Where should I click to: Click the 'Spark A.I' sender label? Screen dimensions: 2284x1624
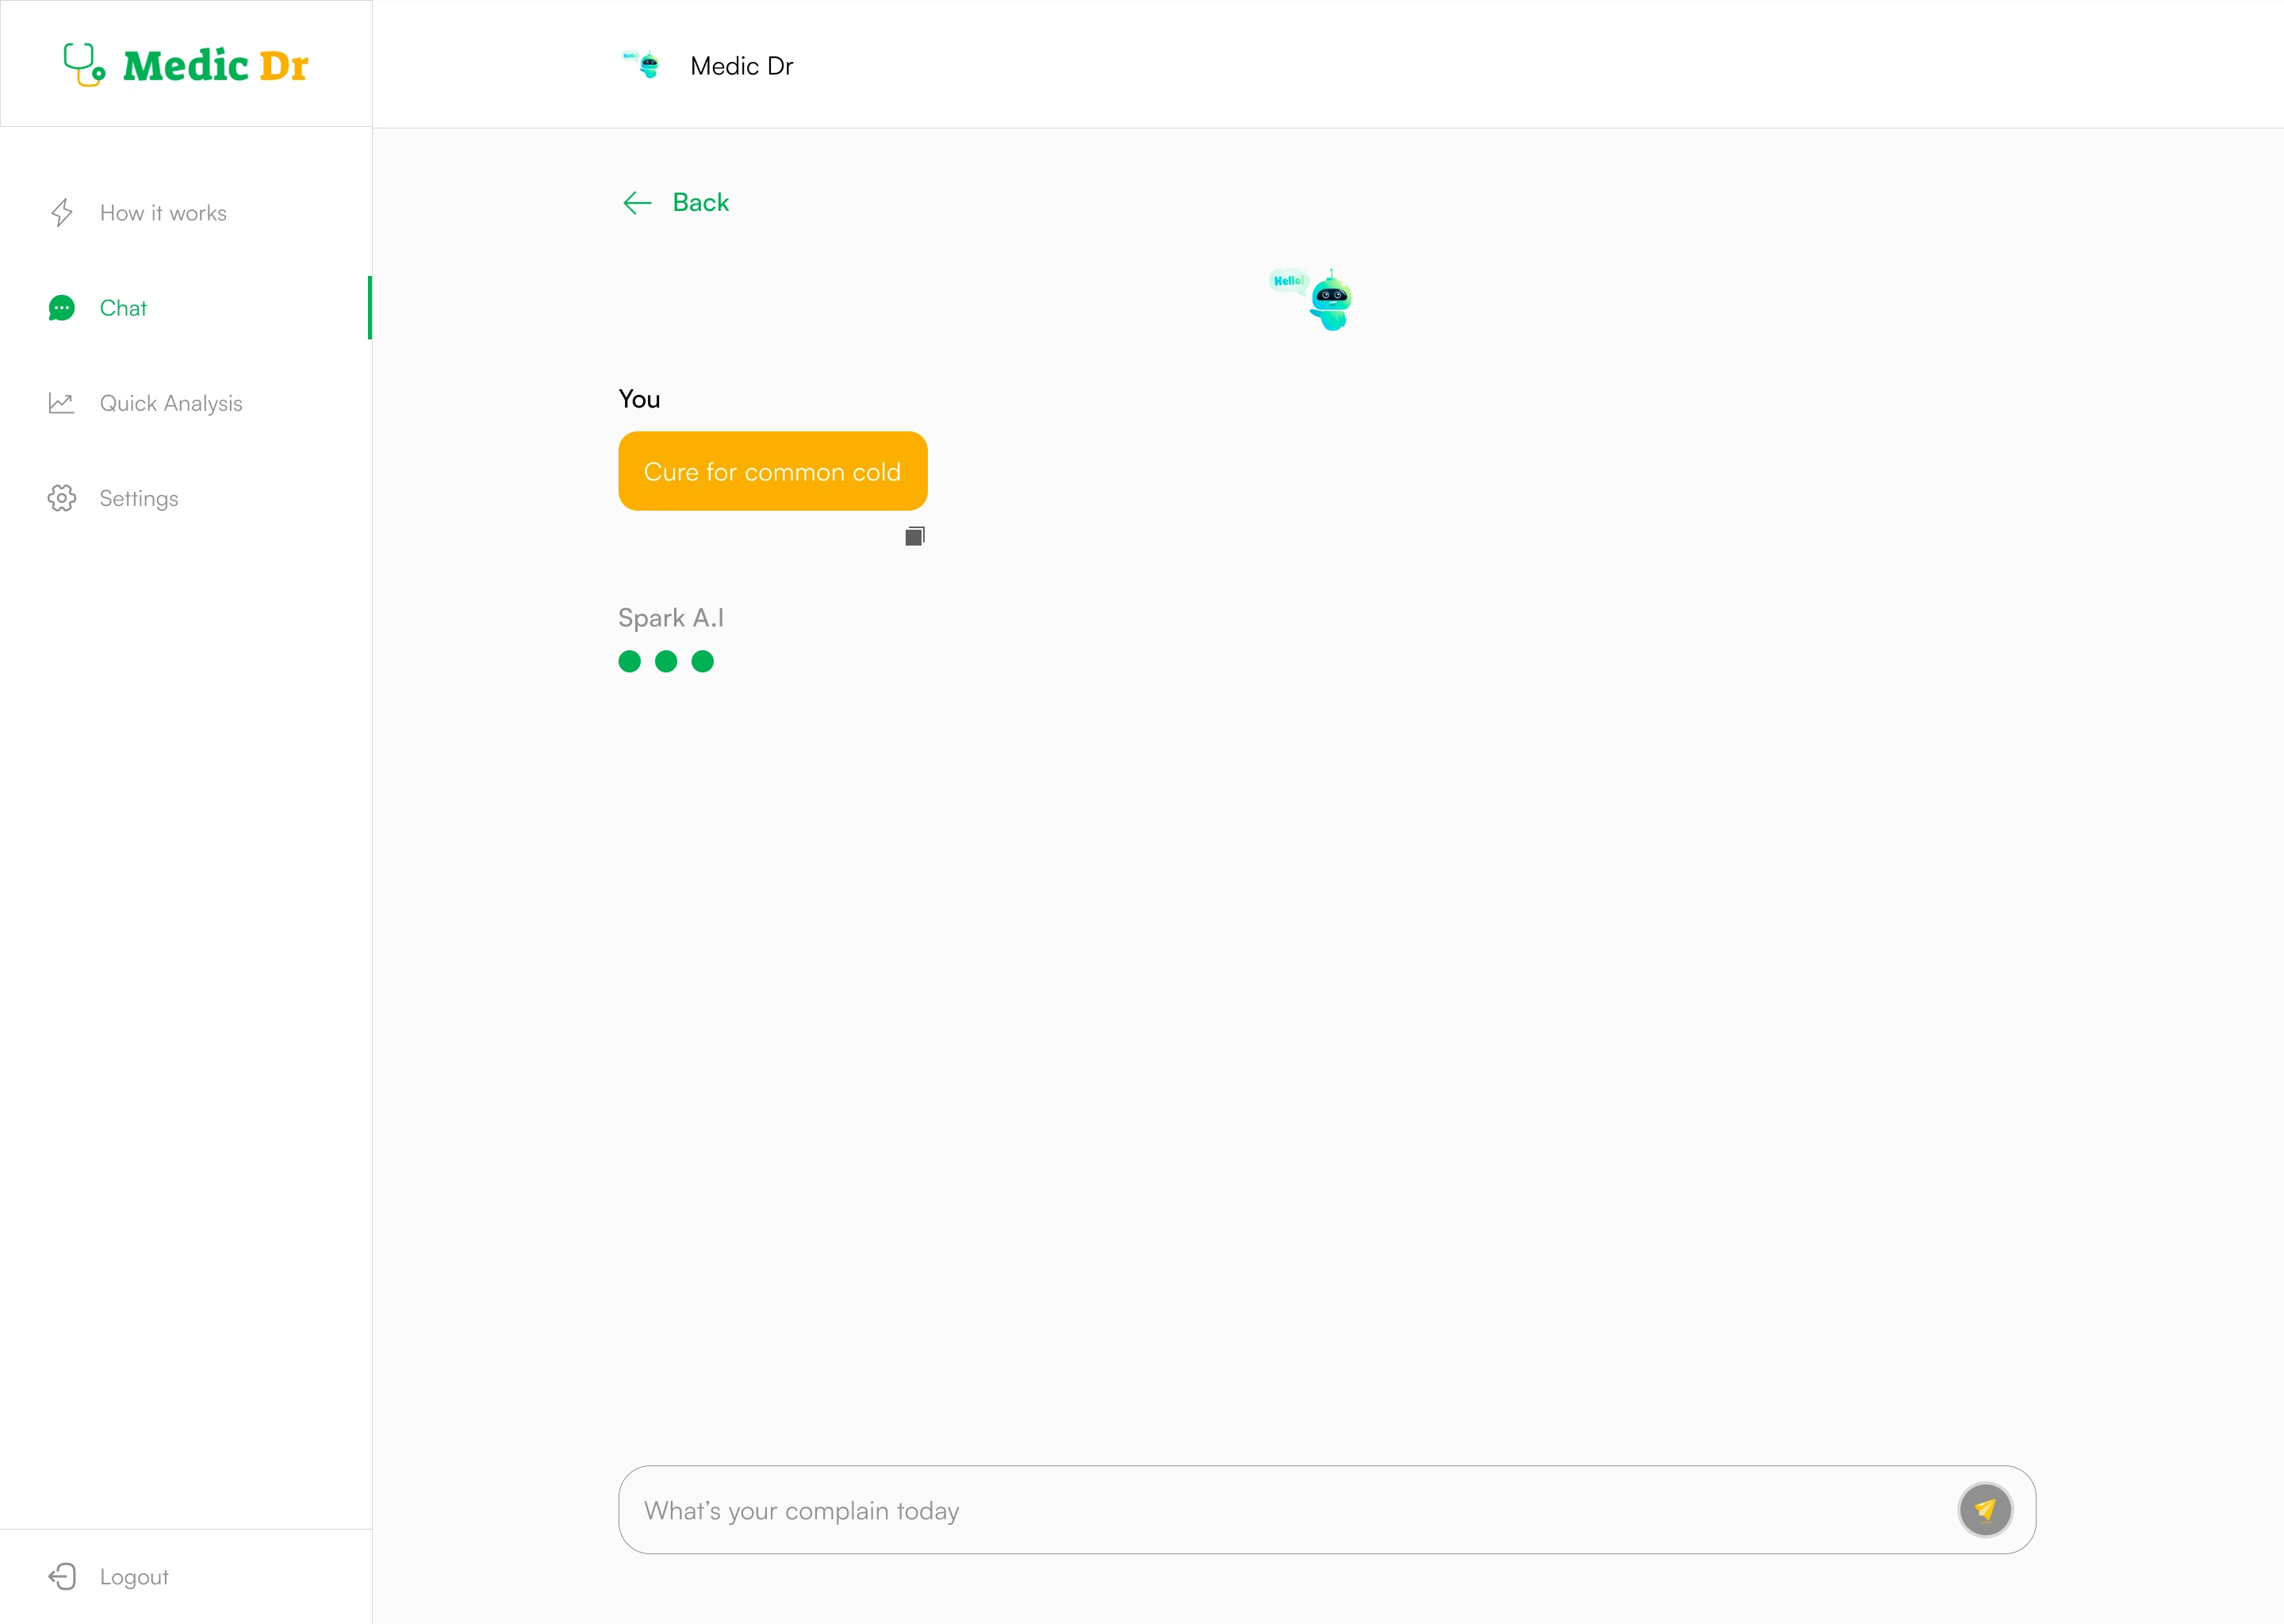pos(671,618)
